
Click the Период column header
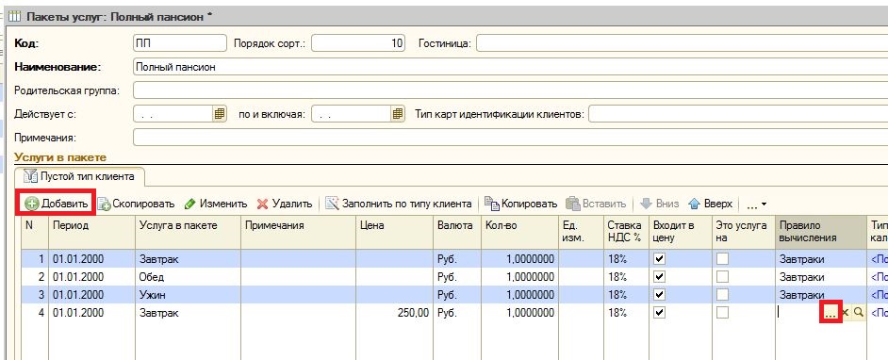[x=91, y=232]
